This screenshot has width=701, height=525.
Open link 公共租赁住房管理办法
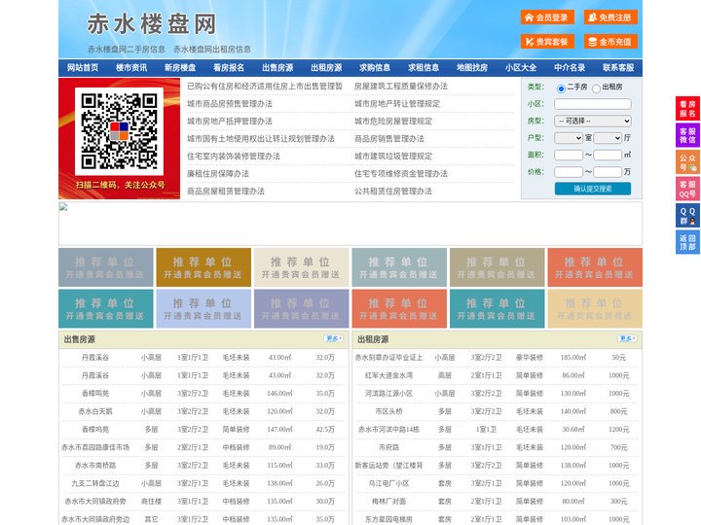coord(393,192)
